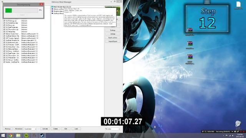The height and width of the screenshot is (138, 246).
Task: Uncheck the DLCVileLair.esp checkbox
Action: click(x=4, y=31)
